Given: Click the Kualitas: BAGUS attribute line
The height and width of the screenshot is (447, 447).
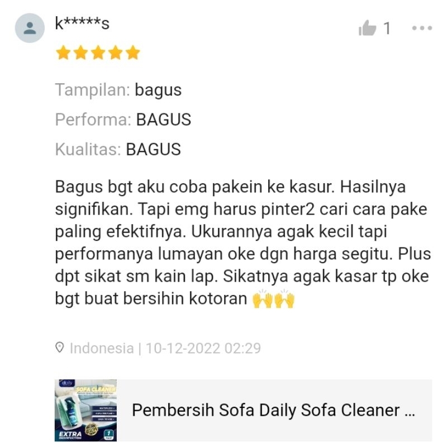Looking at the screenshot, I should [x=118, y=149].
